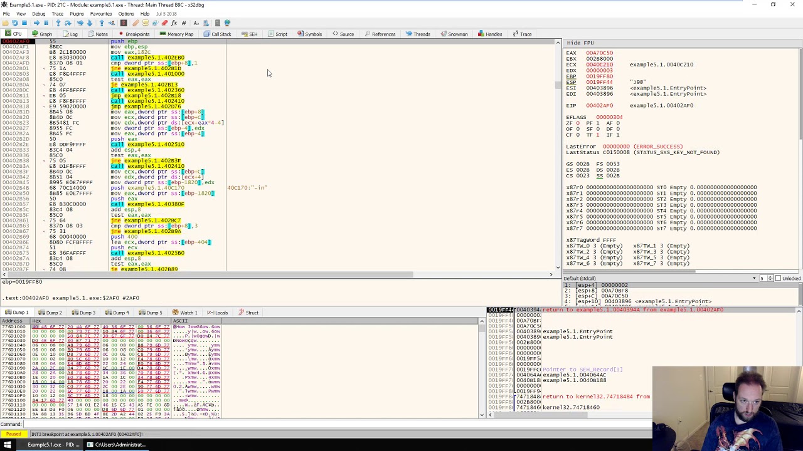Click the EAX register value 00A70C50
Image resolution: width=803 pixels, height=451 pixels.
pos(599,53)
